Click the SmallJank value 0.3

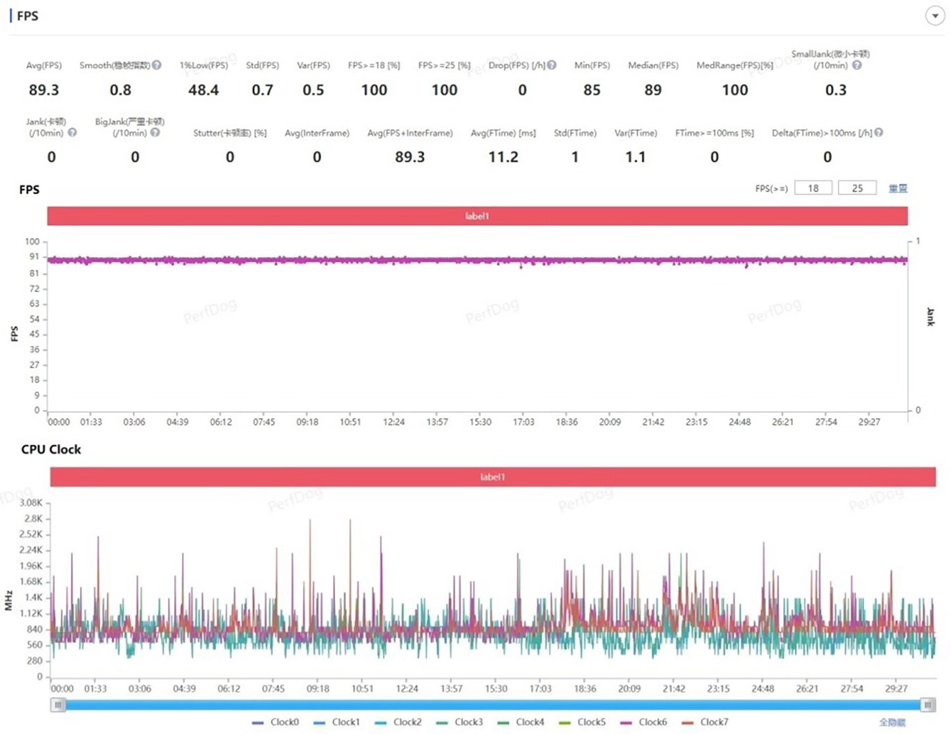[836, 90]
